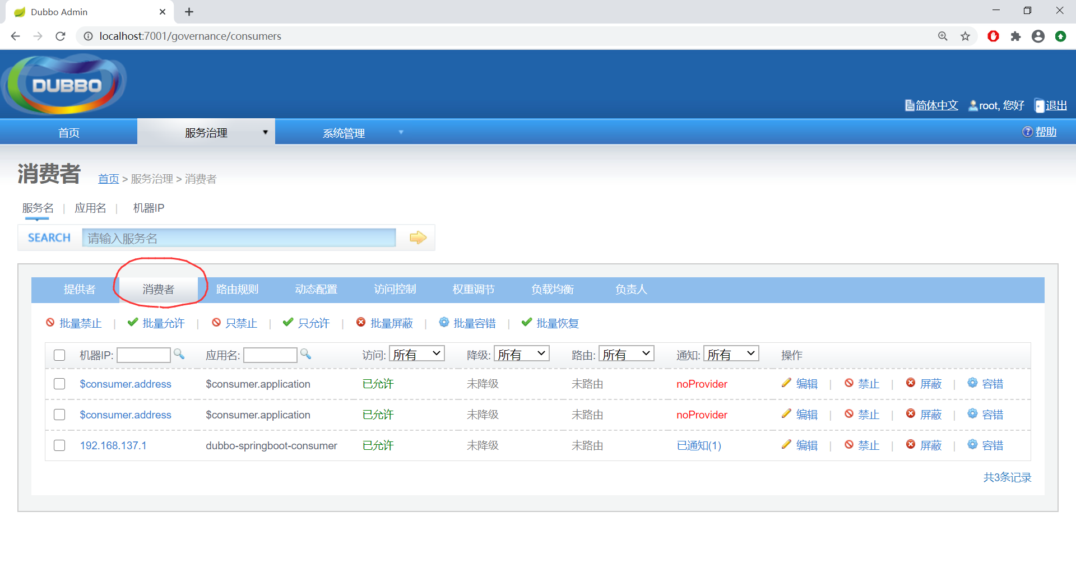Click the 帮助 help link
The height and width of the screenshot is (577, 1076).
[x=1046, y=132]
